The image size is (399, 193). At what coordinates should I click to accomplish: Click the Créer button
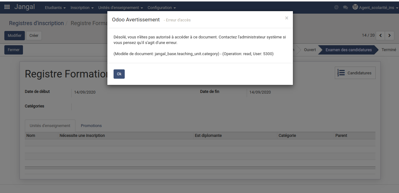pyautogui.click(x=34, y=35)
